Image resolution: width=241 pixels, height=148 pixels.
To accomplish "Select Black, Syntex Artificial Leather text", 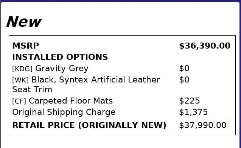I will pyautogui.click(x=96, y=80).
